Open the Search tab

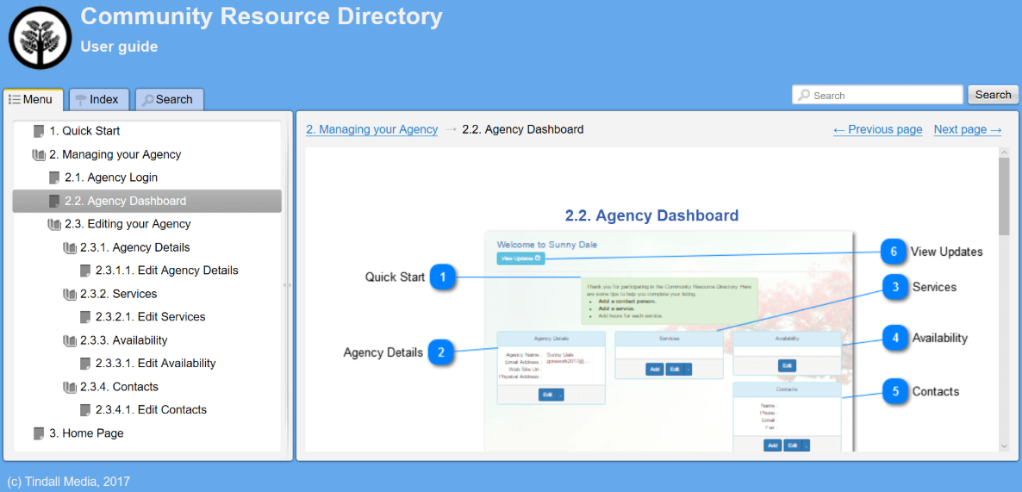coord(169,99)
